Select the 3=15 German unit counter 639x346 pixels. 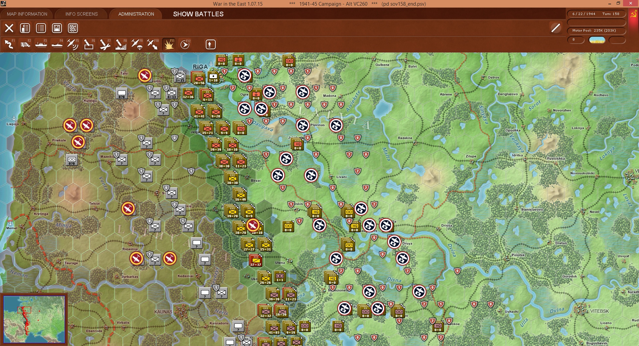tap(180, 76)
